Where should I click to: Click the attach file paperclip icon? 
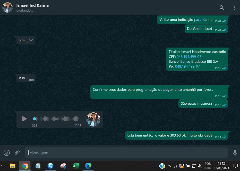(x=17, y=153)
